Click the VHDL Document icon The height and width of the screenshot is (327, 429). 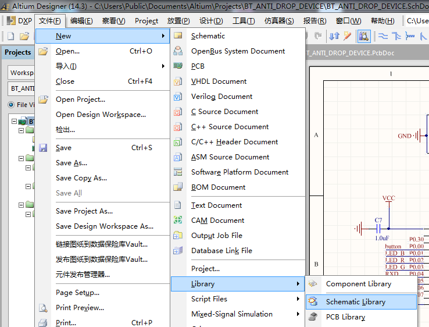pos(178,81)
